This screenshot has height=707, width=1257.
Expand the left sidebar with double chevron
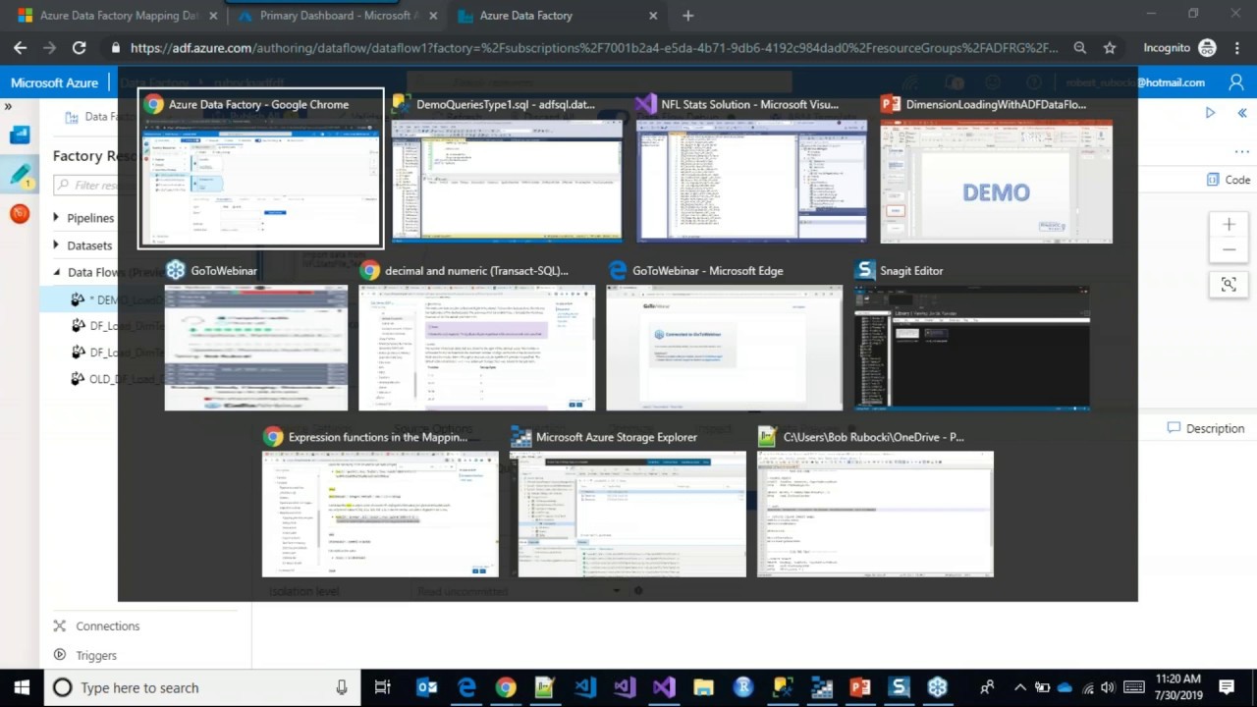click(8, 106)
